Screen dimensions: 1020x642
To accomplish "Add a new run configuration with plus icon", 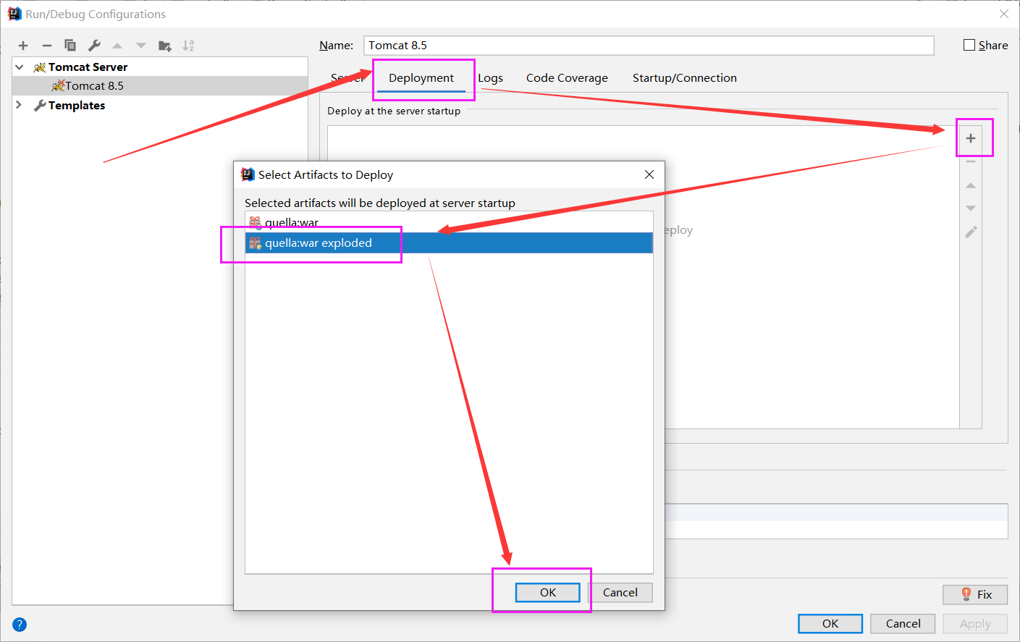I will pyautogui.click(x=23, y=45).
